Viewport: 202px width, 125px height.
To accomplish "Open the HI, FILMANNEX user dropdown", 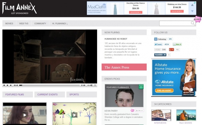I will [x=60, y=24].
